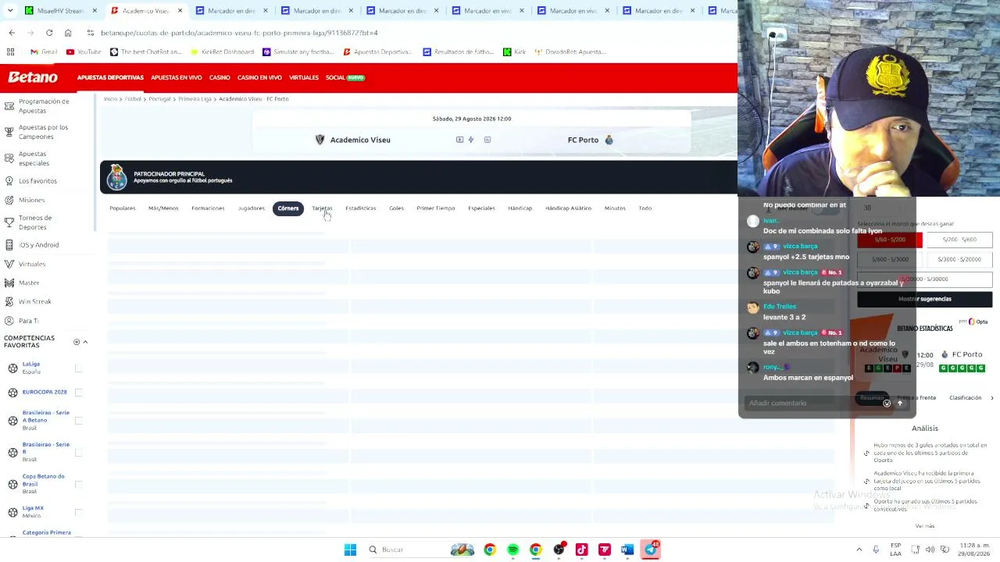Image resolution: width=1000 pixels, height=562 pixels.
Task: Select the Minutos market tab
Action: [x=615, y=208]
